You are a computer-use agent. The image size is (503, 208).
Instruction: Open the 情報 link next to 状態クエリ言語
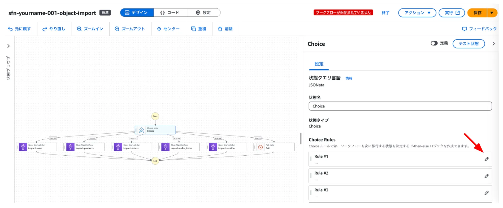click(x=349, y=78)
